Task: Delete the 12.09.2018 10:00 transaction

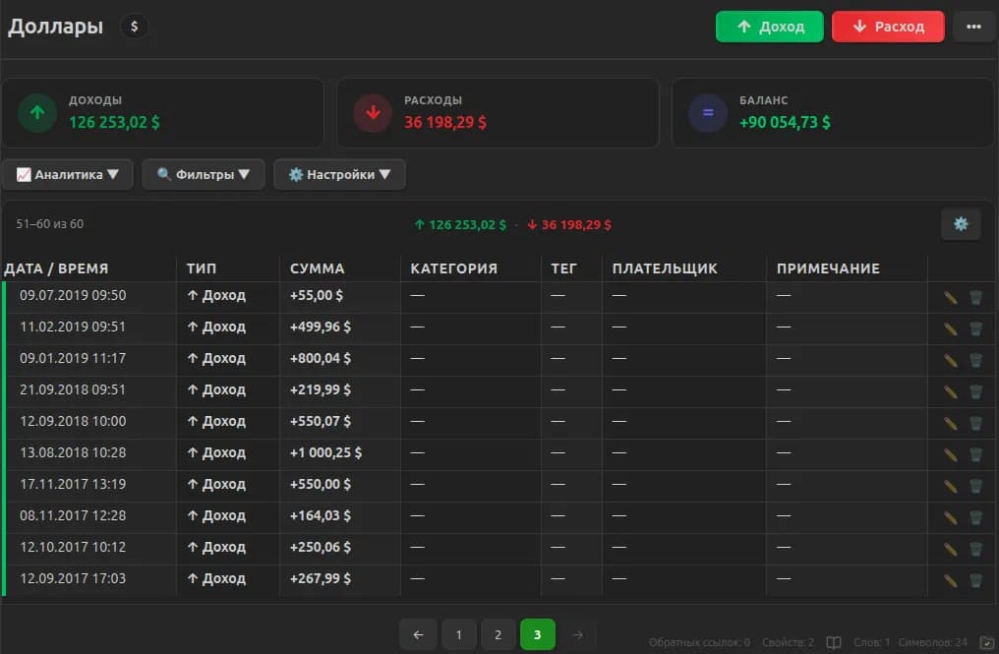Action: 975,423
